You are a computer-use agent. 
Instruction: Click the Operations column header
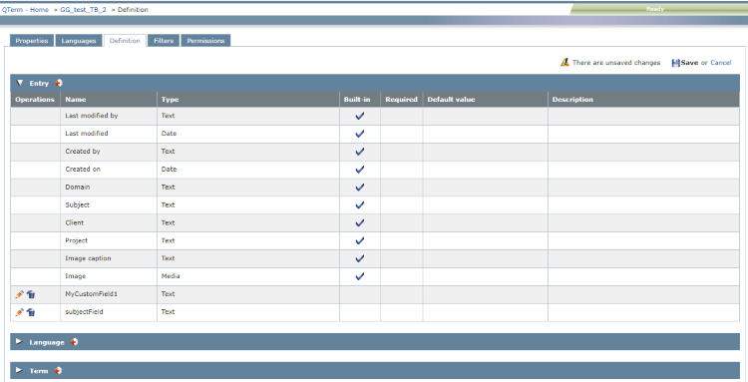tap(35, 99)
